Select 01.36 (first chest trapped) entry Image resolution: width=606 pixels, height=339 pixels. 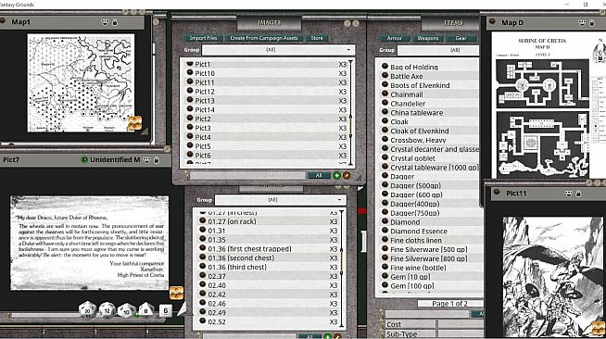249,249
